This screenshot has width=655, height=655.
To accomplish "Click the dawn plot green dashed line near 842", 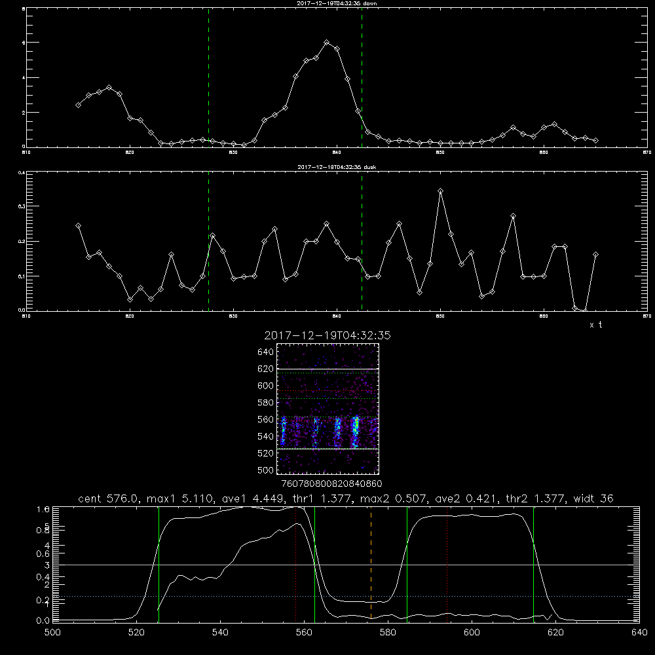I will 362,78.
